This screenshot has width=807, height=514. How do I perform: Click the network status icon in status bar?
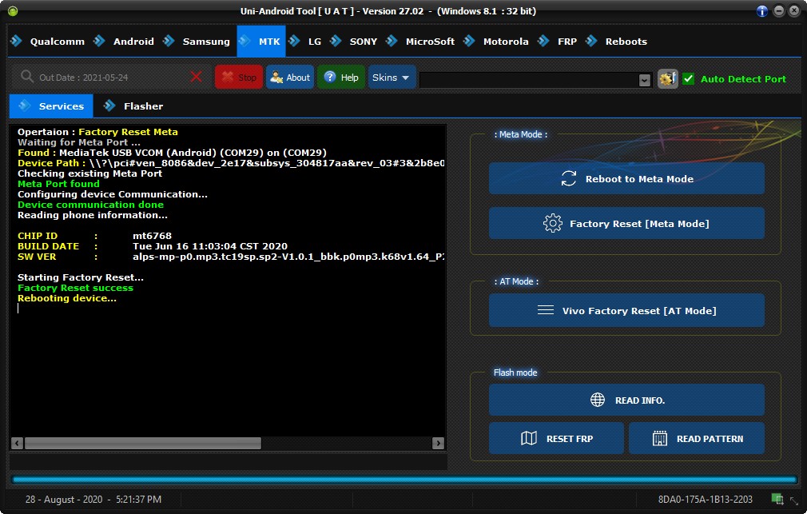(x=777, y=499)
